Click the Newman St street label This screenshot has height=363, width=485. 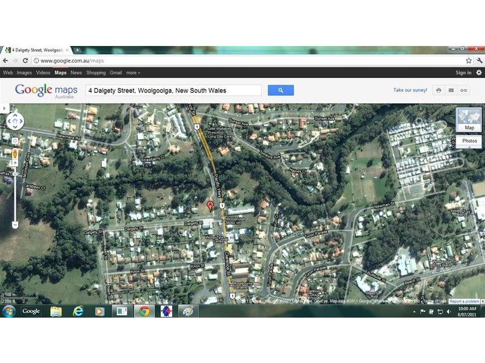[384, 205]
